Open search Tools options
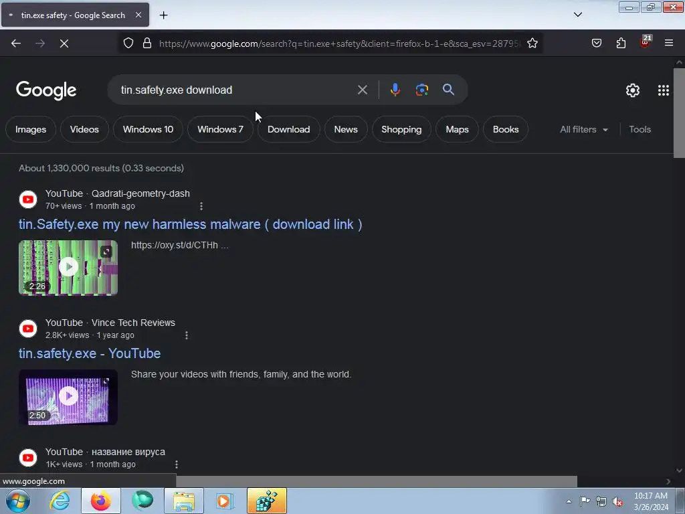Image resolution: width=685 pixels, height=514 pixels. pyautogui.click(x=640, y=129)
